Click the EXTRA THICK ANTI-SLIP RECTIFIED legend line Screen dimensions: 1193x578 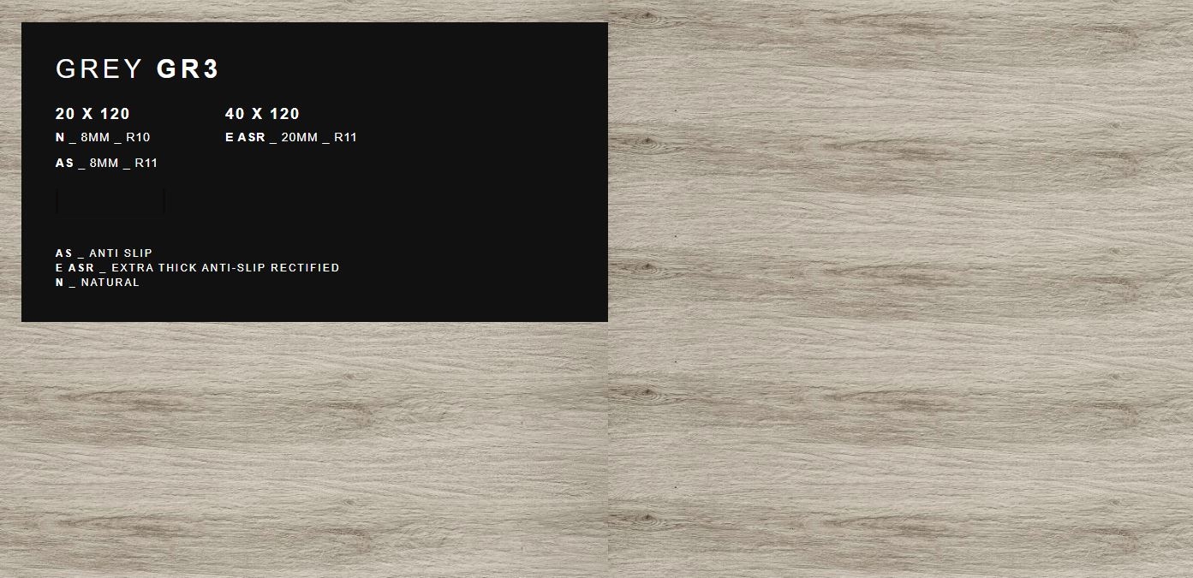pyautogui.click(x=197, y=268)
